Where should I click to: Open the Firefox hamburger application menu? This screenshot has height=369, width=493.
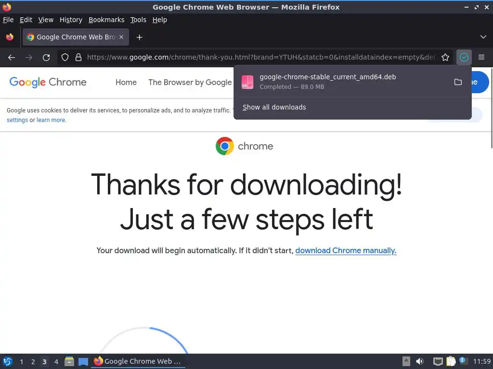pyautogui.click(x=481, y=57)
